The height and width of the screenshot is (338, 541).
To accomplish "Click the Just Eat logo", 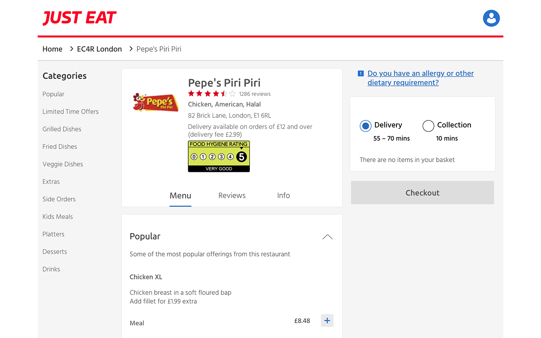I will [79, 18].
